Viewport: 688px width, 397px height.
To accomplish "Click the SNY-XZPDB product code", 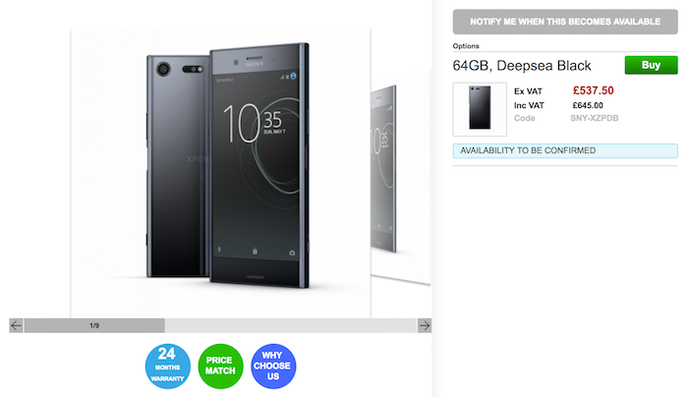I will 594,118.
